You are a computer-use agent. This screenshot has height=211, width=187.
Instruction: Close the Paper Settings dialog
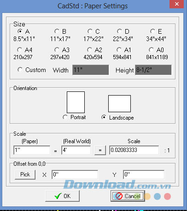pos(176,4)
